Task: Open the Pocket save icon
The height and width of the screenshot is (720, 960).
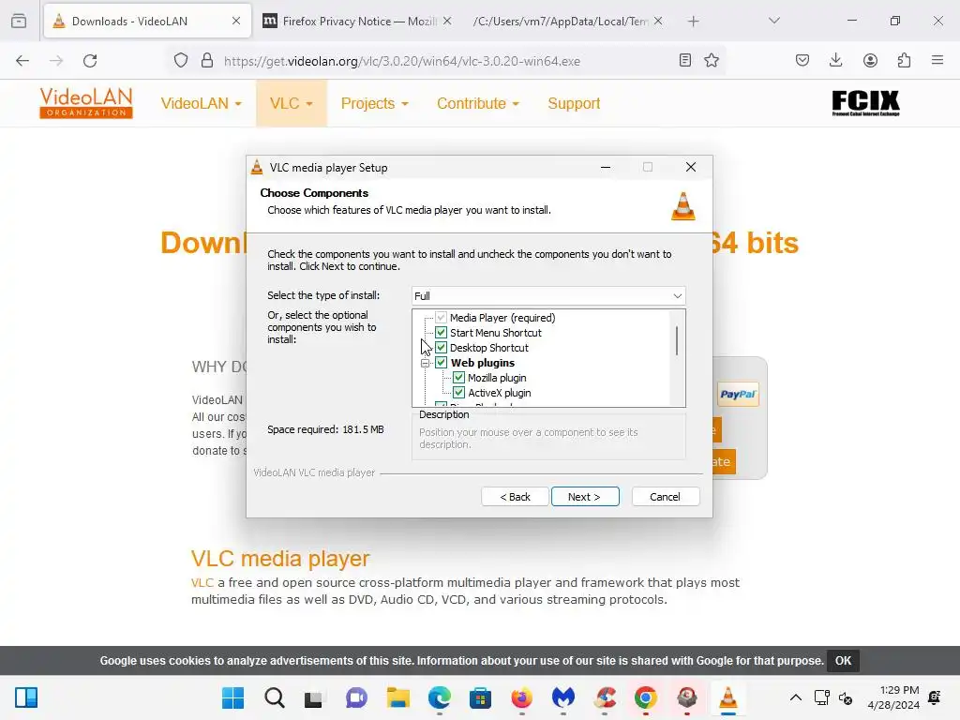Action: click(802, 60)
